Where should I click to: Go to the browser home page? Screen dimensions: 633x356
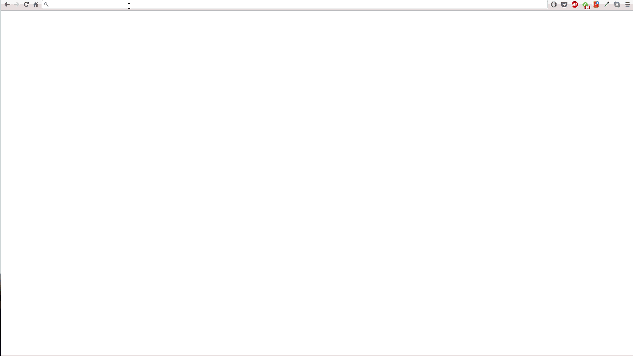click(x=36, y=5)
